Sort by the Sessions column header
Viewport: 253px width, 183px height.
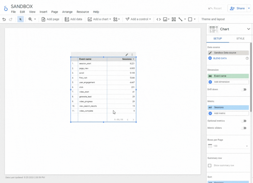pyautogui.click(x=127, y=59)
